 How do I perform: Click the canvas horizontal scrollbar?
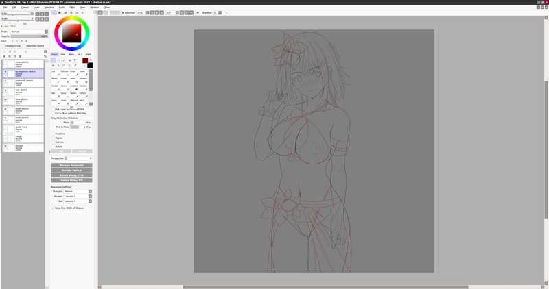pyautogui.click(x=325, y=287)
